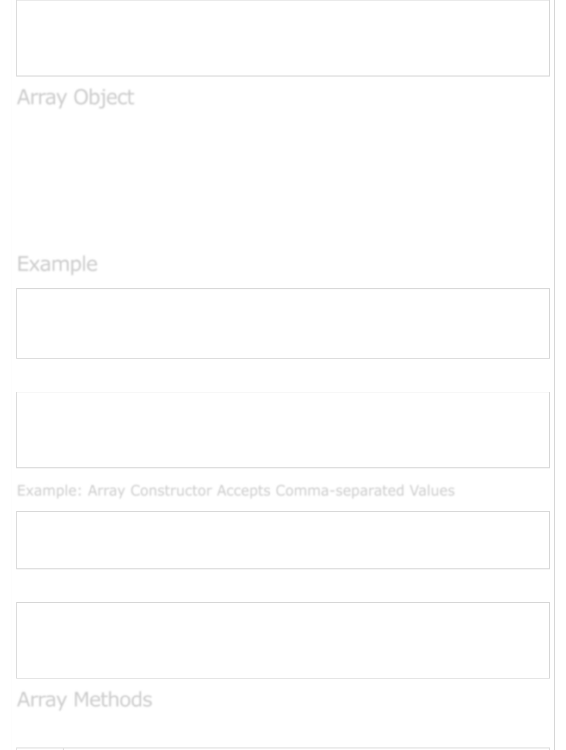Click the Array Constructor Accepts Comma-separated Values heading
This screenshot has width=566, height=750.
236,490
